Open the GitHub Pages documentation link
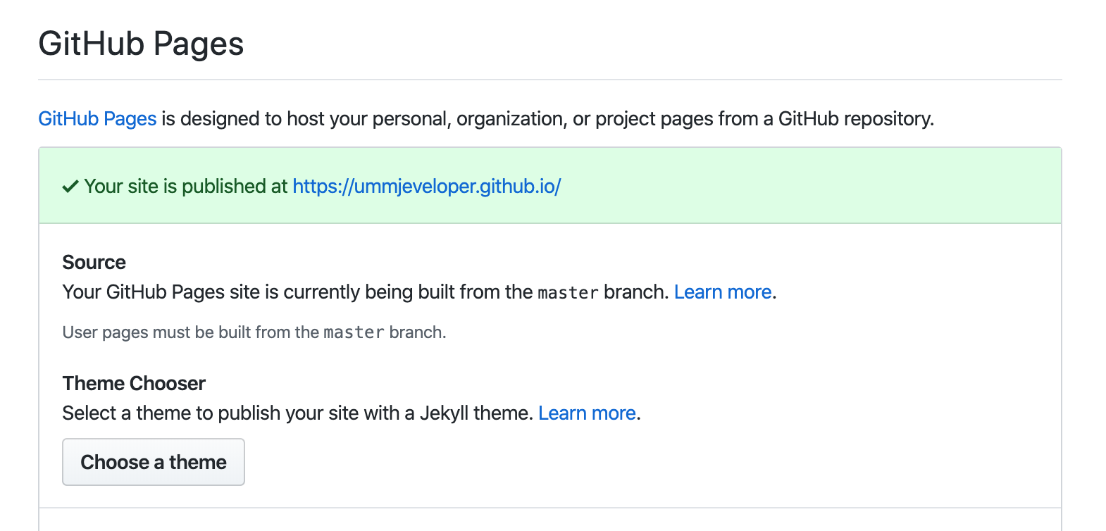This screenshot has height=531, width=1106. 97,118
